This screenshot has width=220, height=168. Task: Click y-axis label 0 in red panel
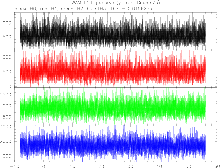tap(10, 87)
